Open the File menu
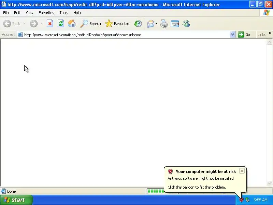 6,13
